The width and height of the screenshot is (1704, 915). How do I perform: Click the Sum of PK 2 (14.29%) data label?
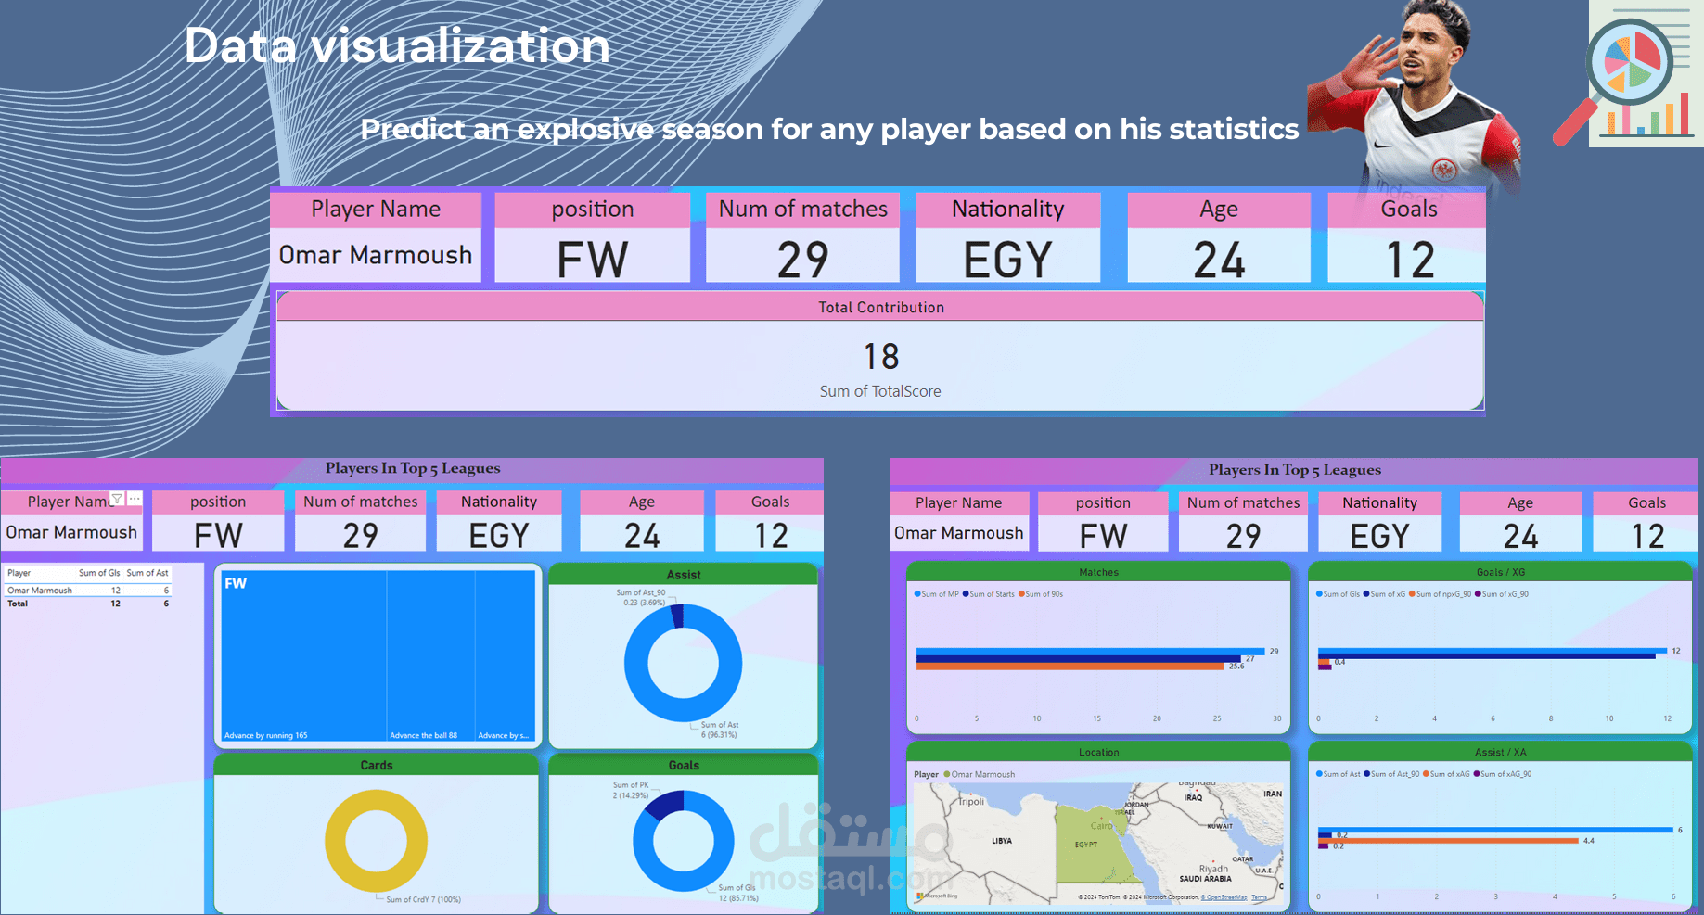(x=631, y=790)
